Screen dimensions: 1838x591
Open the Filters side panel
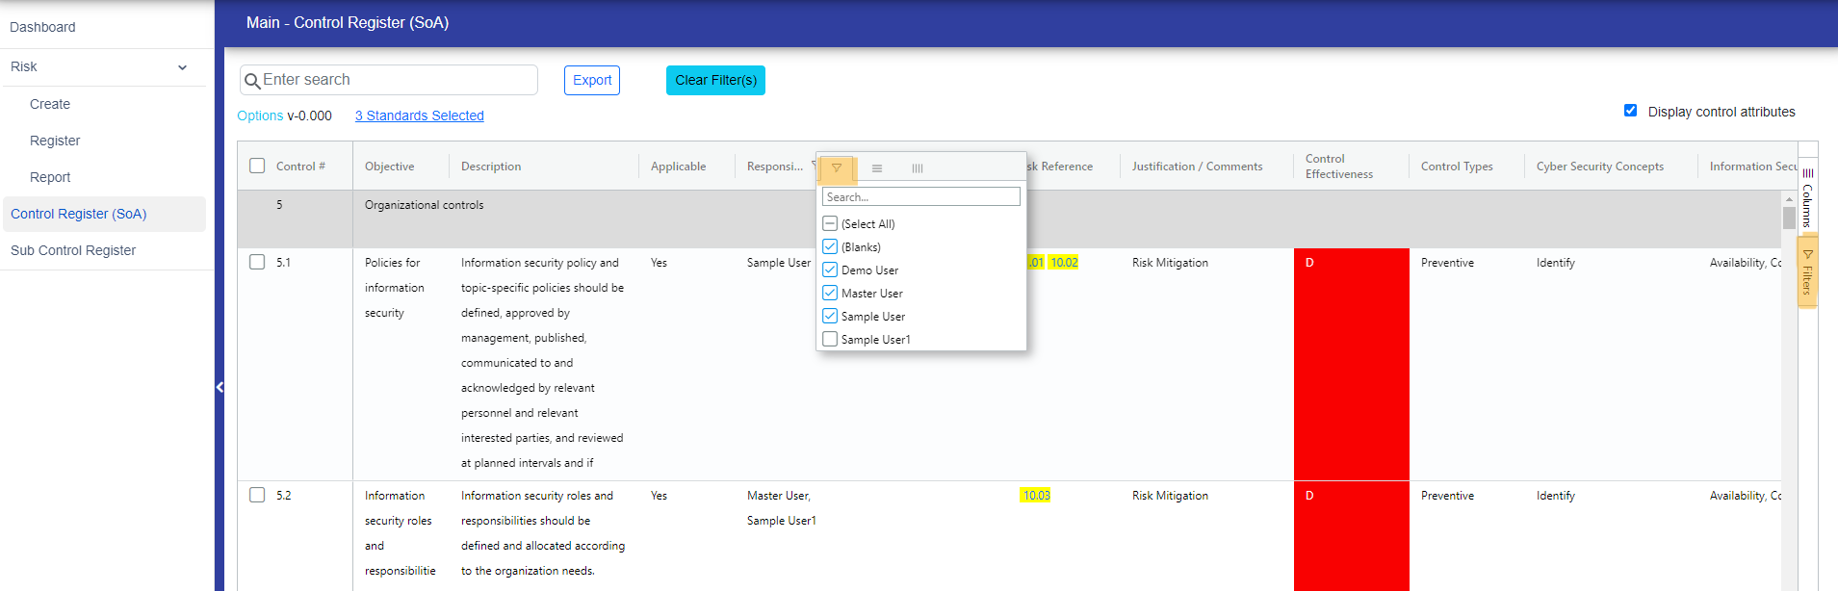[x=1807, y=273]
